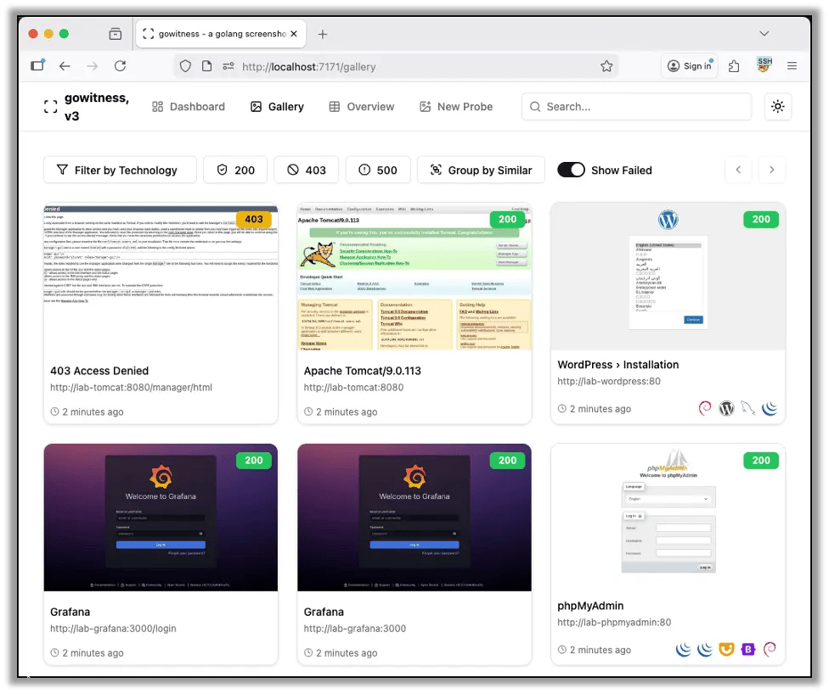Click URL http://lab-phpmyadmin:80
This screenshot has height=694, width=829.
coord(614,622)
